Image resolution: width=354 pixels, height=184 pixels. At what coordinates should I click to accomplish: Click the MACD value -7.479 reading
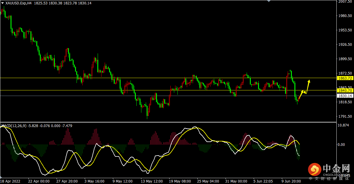(x=66, y=126)
